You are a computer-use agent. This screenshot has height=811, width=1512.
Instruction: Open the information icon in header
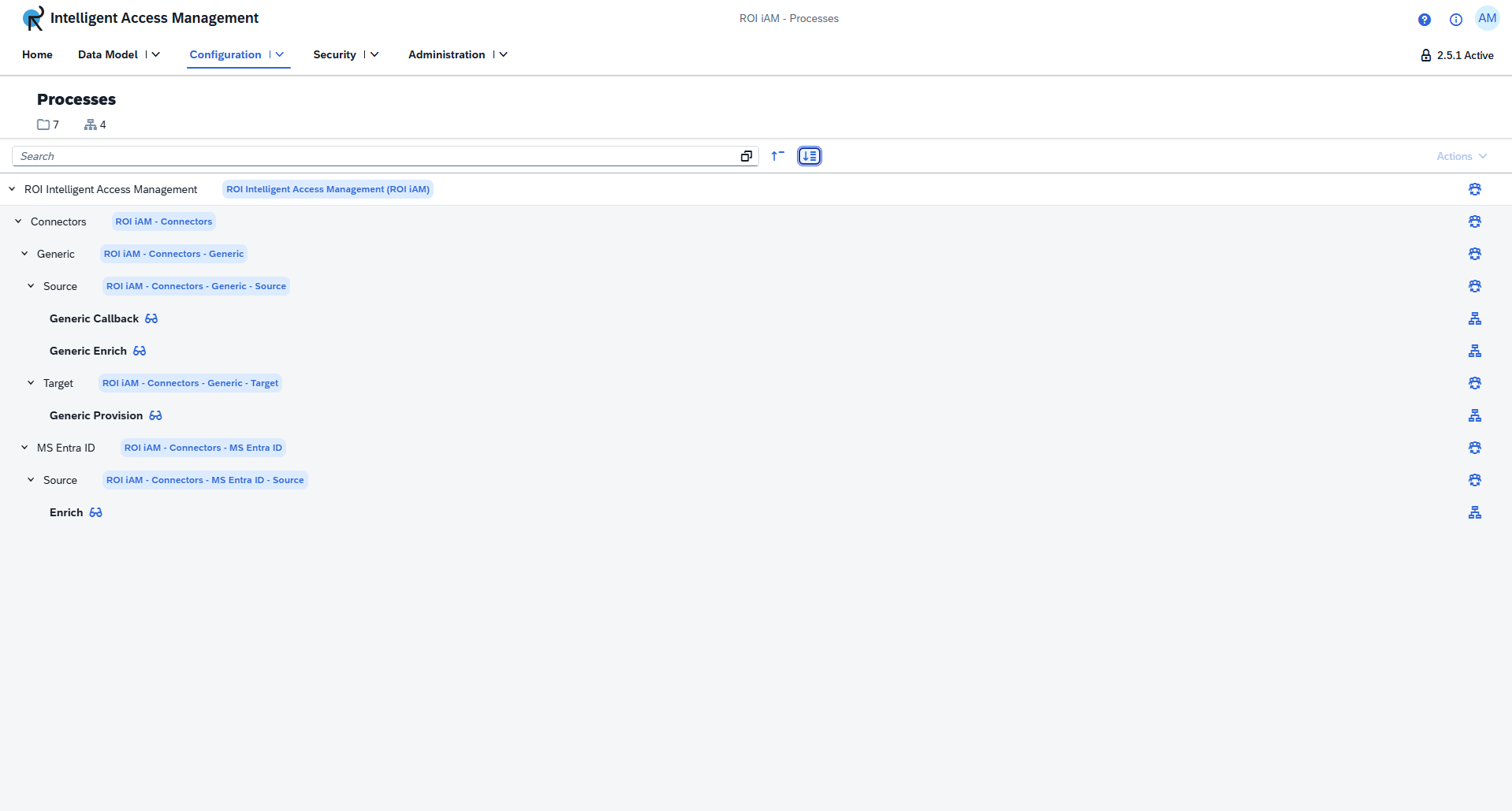coord(1455,20)
